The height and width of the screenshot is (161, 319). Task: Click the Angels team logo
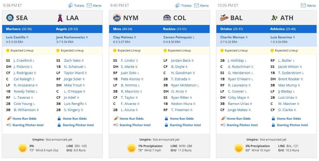(60, 18)
